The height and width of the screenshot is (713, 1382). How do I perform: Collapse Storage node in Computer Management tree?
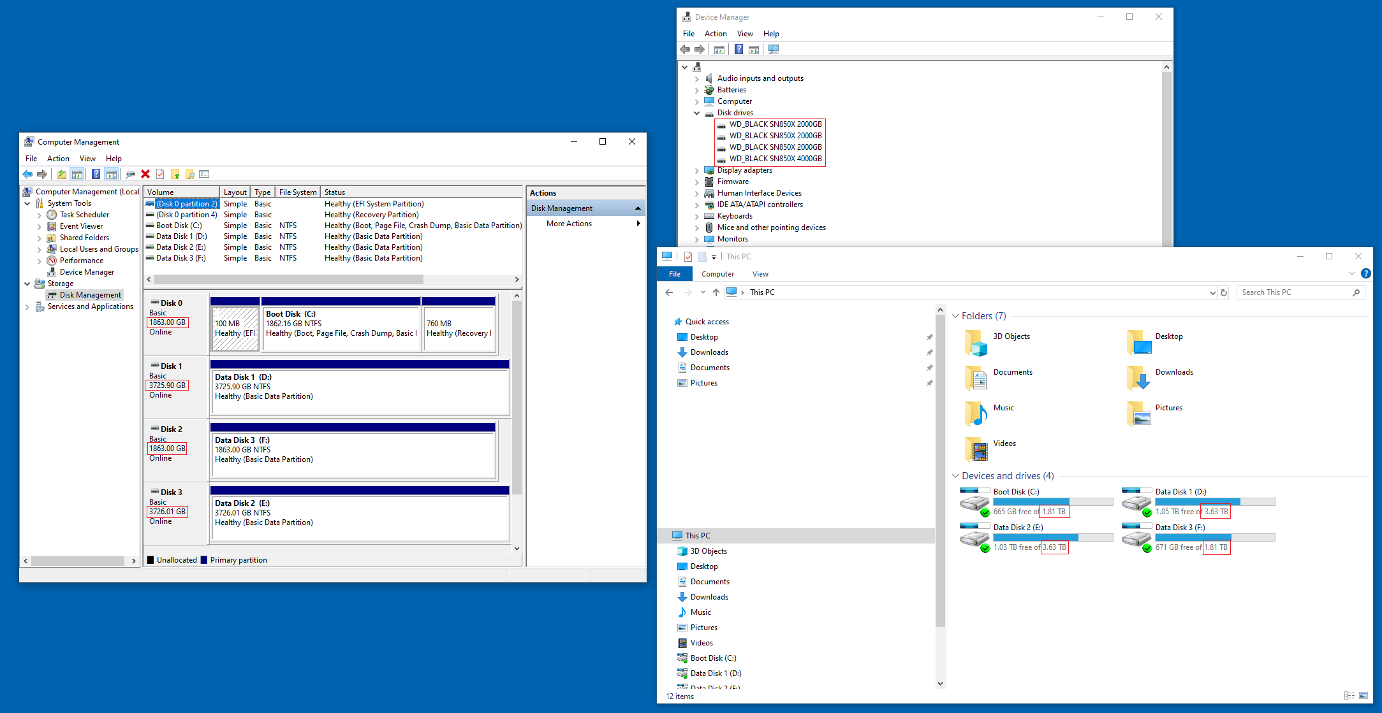27,284
